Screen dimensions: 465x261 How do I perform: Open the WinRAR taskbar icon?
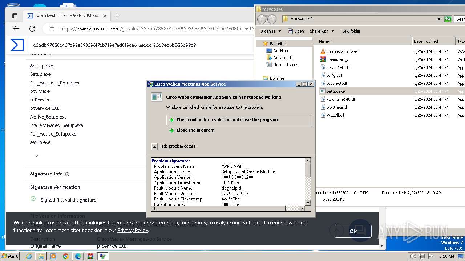pos(90,256)
